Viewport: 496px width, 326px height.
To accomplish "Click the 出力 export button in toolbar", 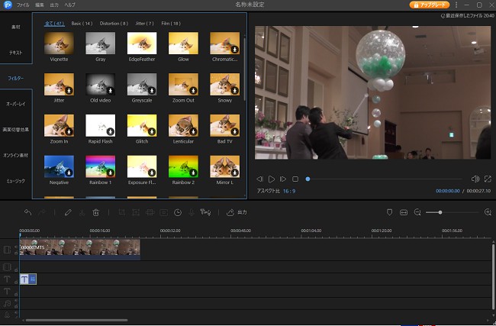I will 237,212.
